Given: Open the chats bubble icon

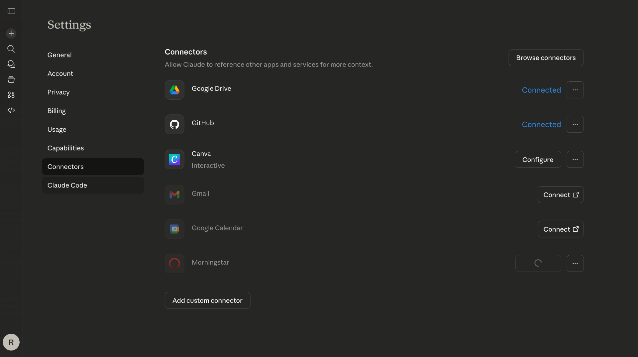Looking at the screenshot, I should (11, 64).
